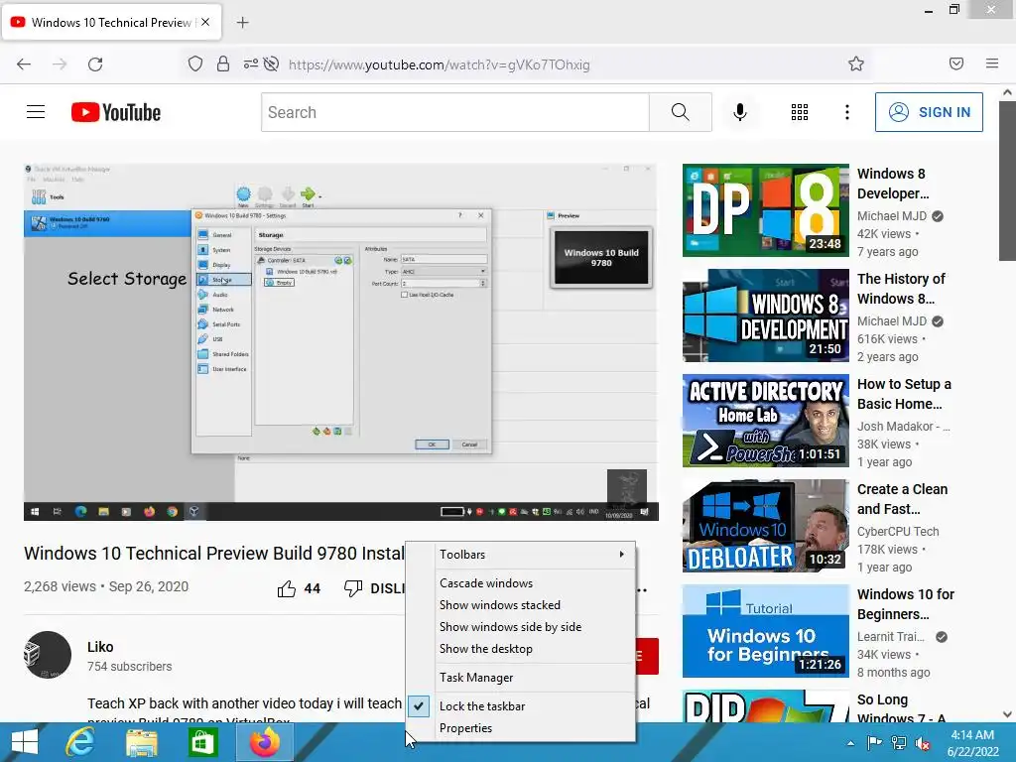The width and height of the screenshot is (1016, 762).
Task: Open taskbar Properties menu entry
Action: click(521, 728)
